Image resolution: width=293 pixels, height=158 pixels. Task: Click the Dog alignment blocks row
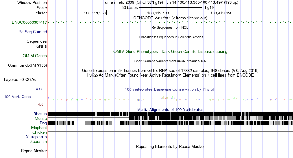[x=170, y=123]
